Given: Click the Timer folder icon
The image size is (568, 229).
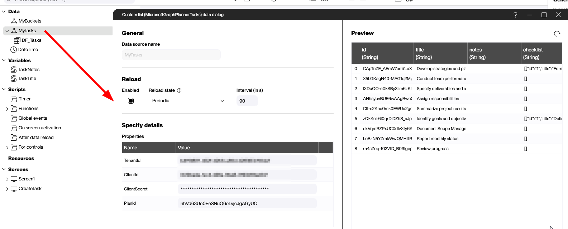Looking at the screenshot, I should (x=14, y=99).
